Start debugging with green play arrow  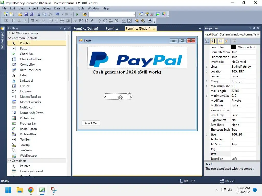click(x=77, y=14)
